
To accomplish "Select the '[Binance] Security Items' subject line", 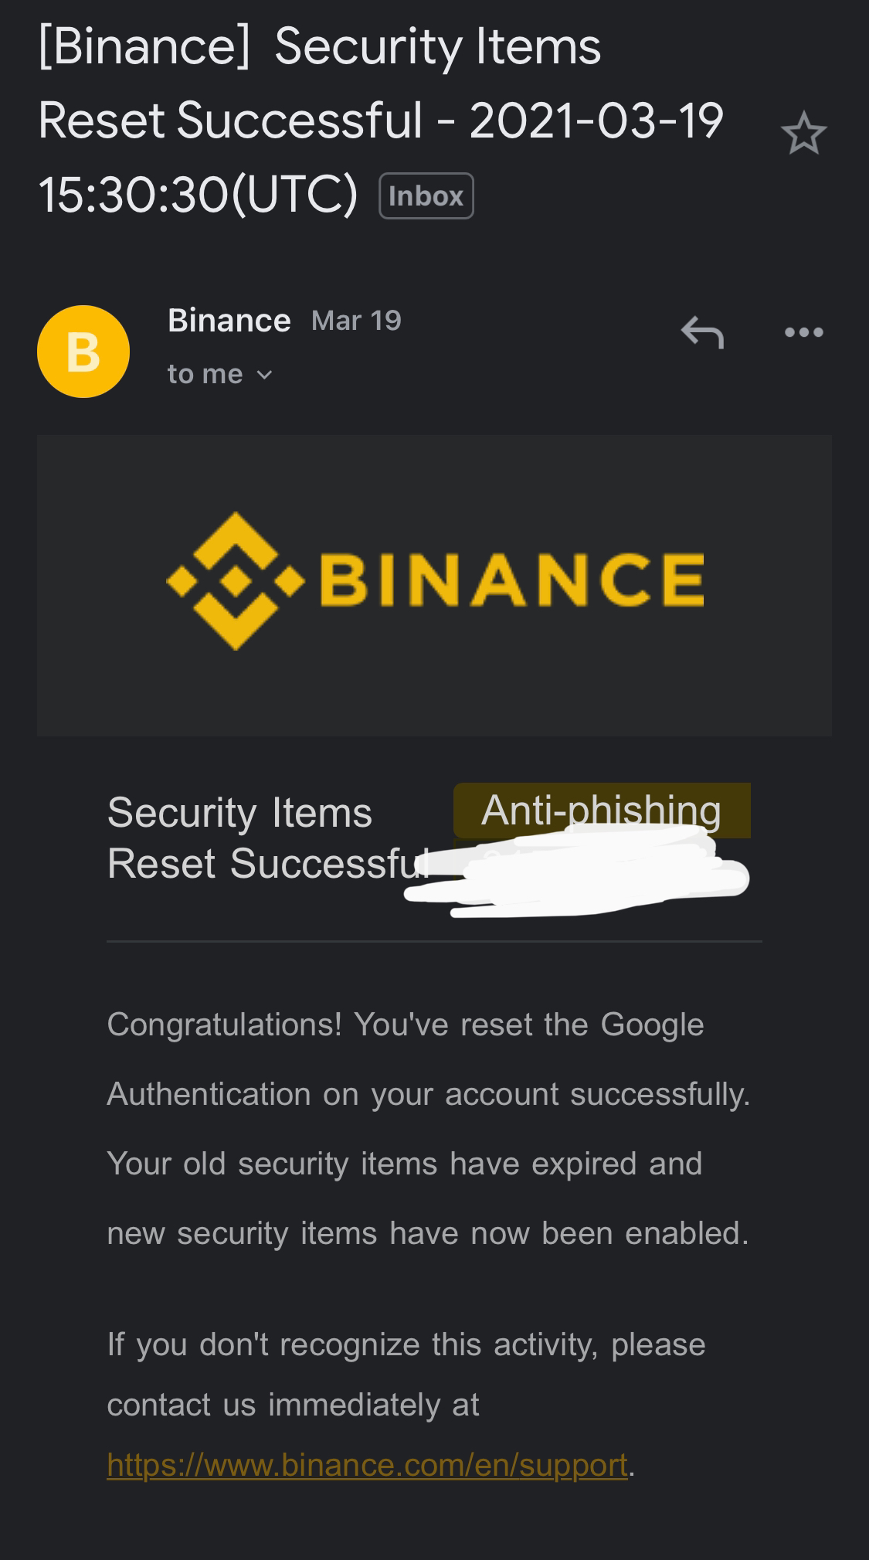I will click(x=320, y=46).
